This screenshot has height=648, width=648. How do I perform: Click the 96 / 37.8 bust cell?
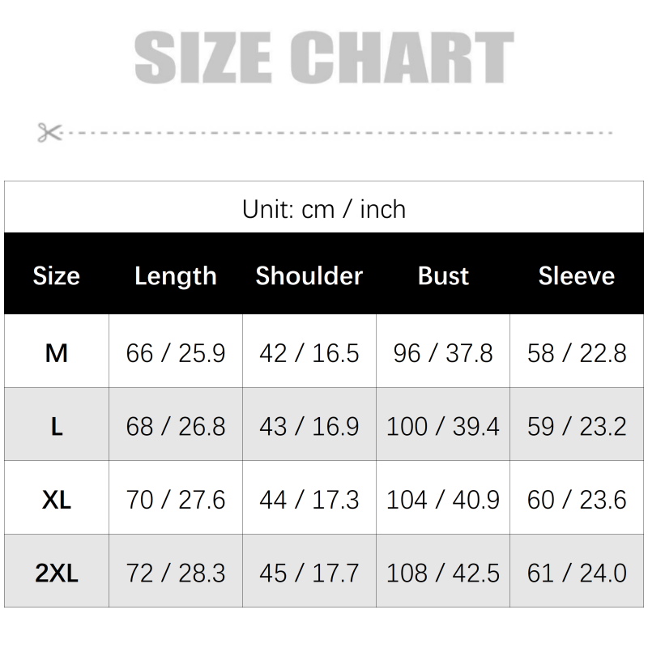click(x=443, y=353)
